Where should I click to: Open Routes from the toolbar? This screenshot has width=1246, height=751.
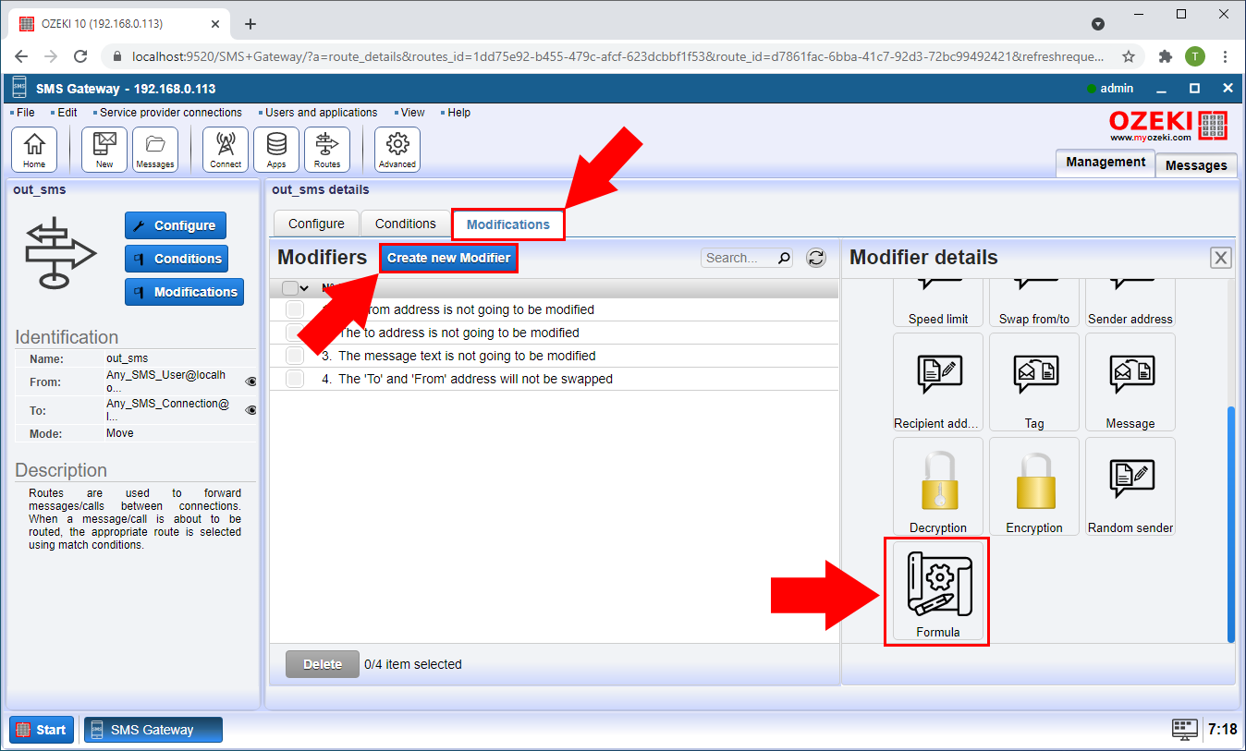(327, 149)
